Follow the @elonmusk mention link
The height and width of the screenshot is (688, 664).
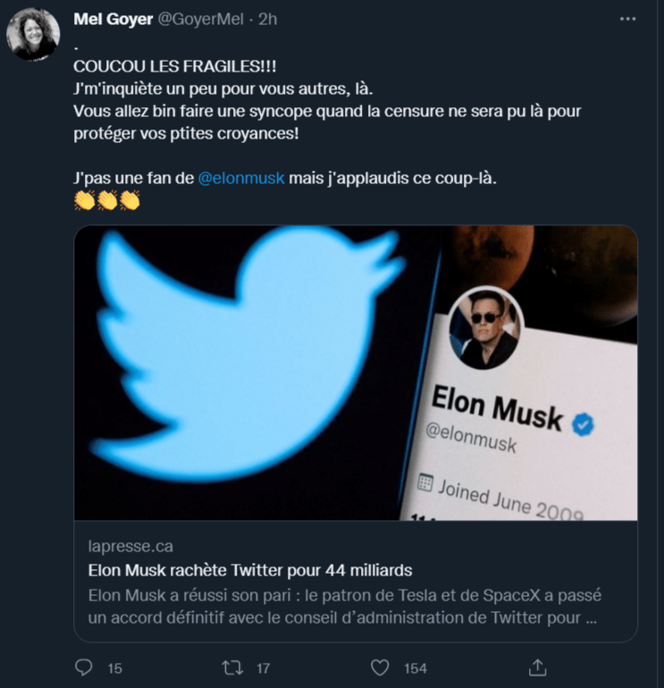pyautogui.click(x=240, y=177)
